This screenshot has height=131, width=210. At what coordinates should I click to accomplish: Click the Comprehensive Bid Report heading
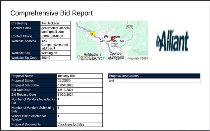(52, 13)
